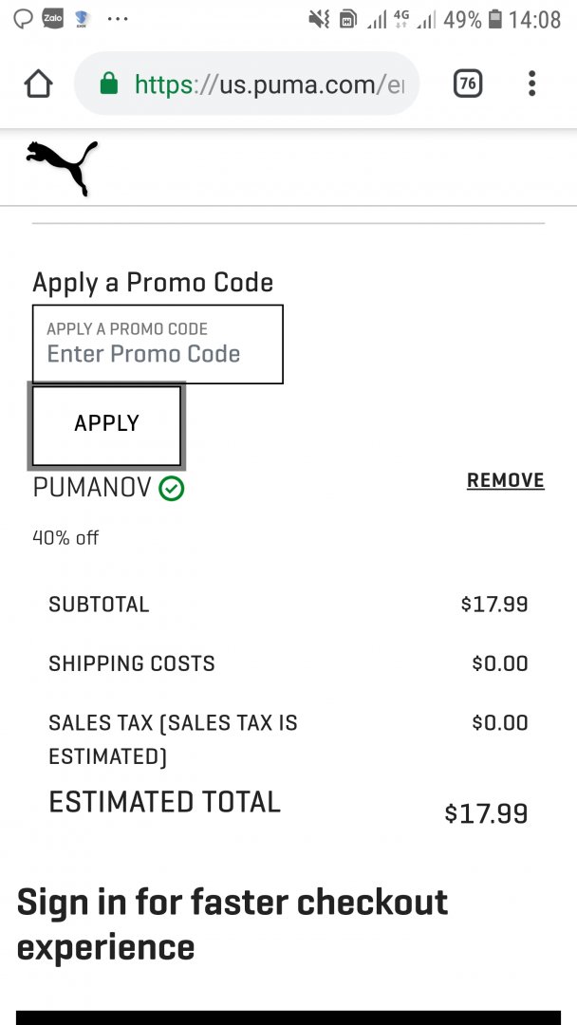This screenshot has width=577, height=1025.
Task: Tap the Estimated Total amount $17.99
Action: (x=486, y=813)
